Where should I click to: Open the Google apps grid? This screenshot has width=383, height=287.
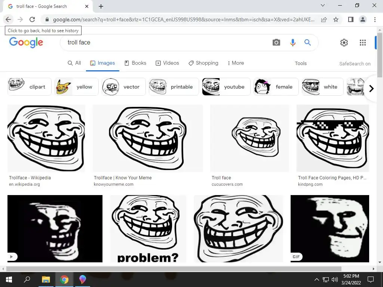click(x=363, y=43)
